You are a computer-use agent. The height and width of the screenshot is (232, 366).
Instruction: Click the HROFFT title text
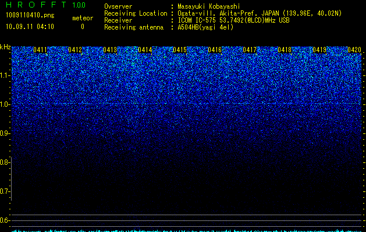[x=35, y=5]
